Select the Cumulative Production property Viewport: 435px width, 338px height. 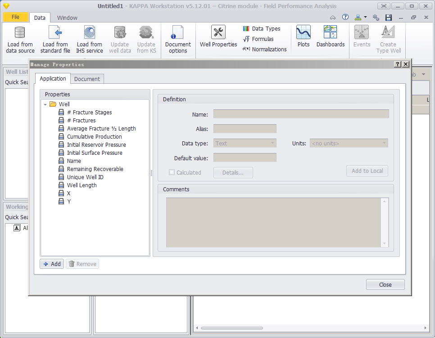94,136
